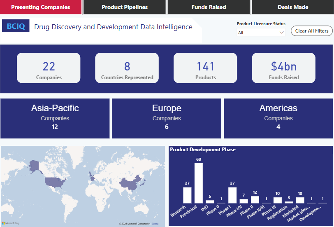Select the Registration bar with value 3

pyautogui.click(x=289, y=202)
